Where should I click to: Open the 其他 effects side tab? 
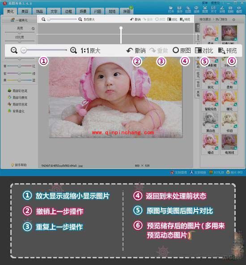(198, 93)
